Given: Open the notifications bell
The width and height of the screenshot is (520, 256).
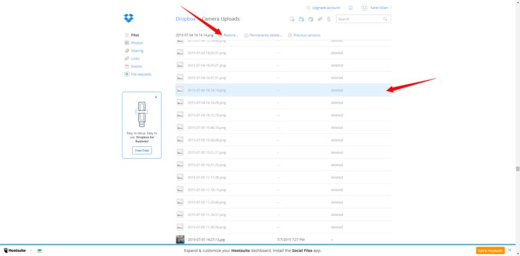Looking at the screenshot, I should pyautogui.click(x=351, y=8).
